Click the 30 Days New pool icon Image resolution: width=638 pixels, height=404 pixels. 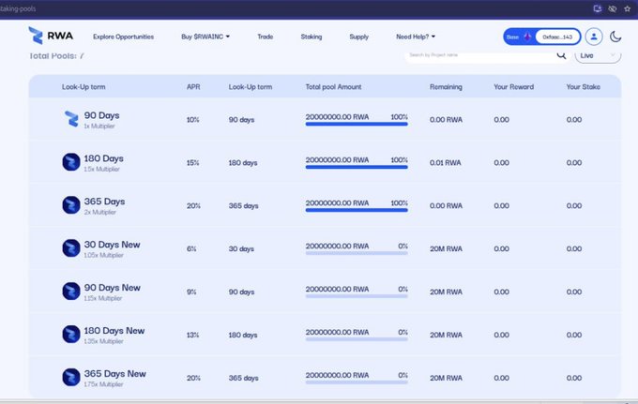70,247
